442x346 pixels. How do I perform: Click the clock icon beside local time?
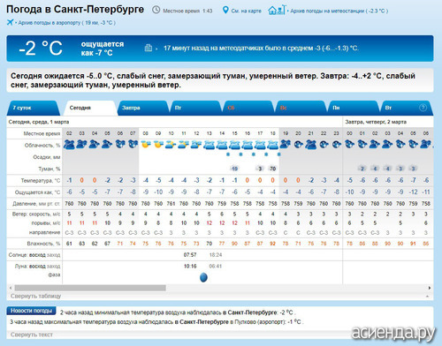tap(156, 10)
